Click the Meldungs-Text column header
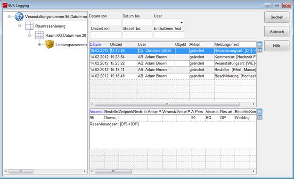The height and width of the screenshot is (179, 294). point(235,44)
